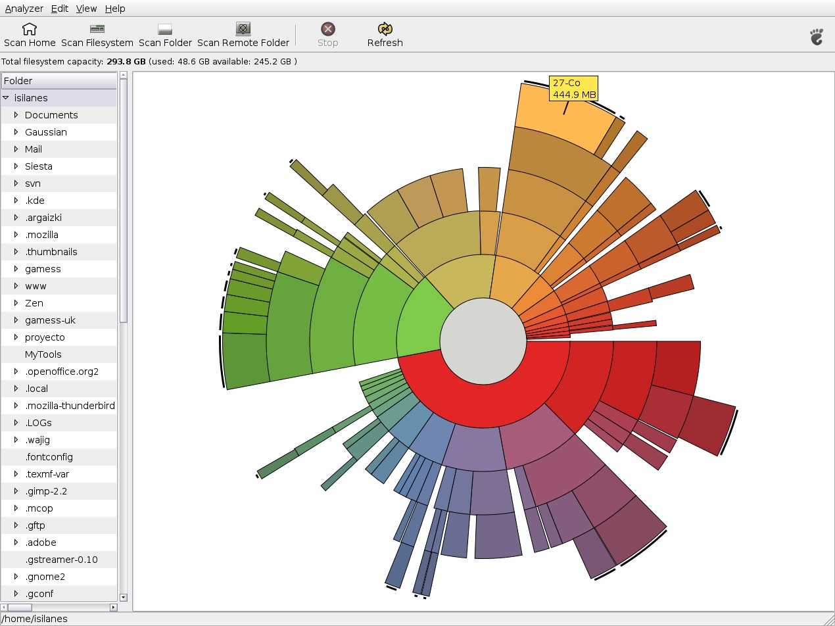This screenshot has height=626, width=835.
Task: Click the Scan Remote Folder icon
Action: point(243,29)
